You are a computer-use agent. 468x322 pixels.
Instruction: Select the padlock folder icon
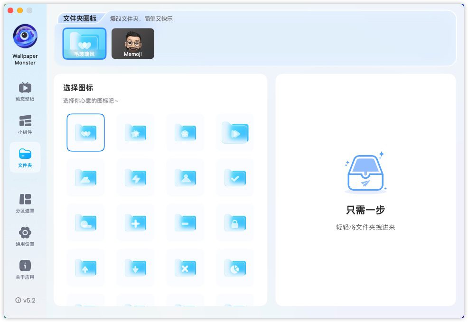(235, 222)
